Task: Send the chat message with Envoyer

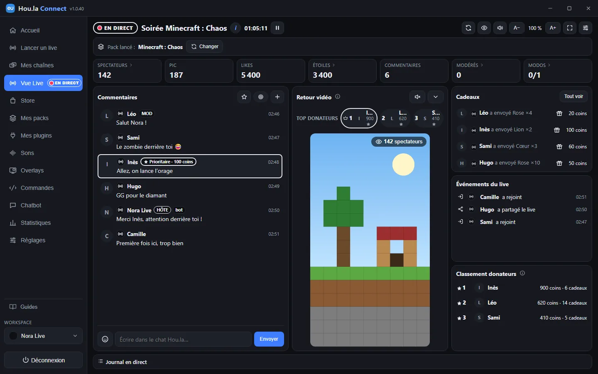Action: coord(269,339)
